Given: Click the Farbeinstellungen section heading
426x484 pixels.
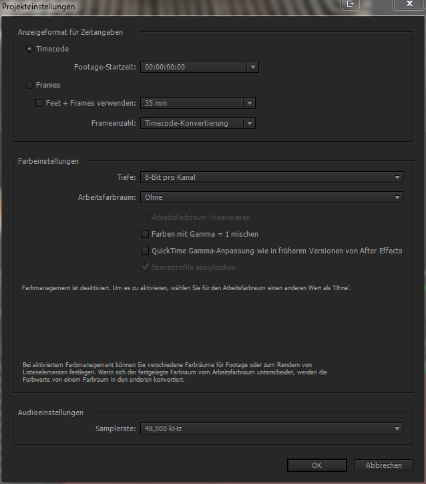Looking at the screenshot, I should coord(49,161).
